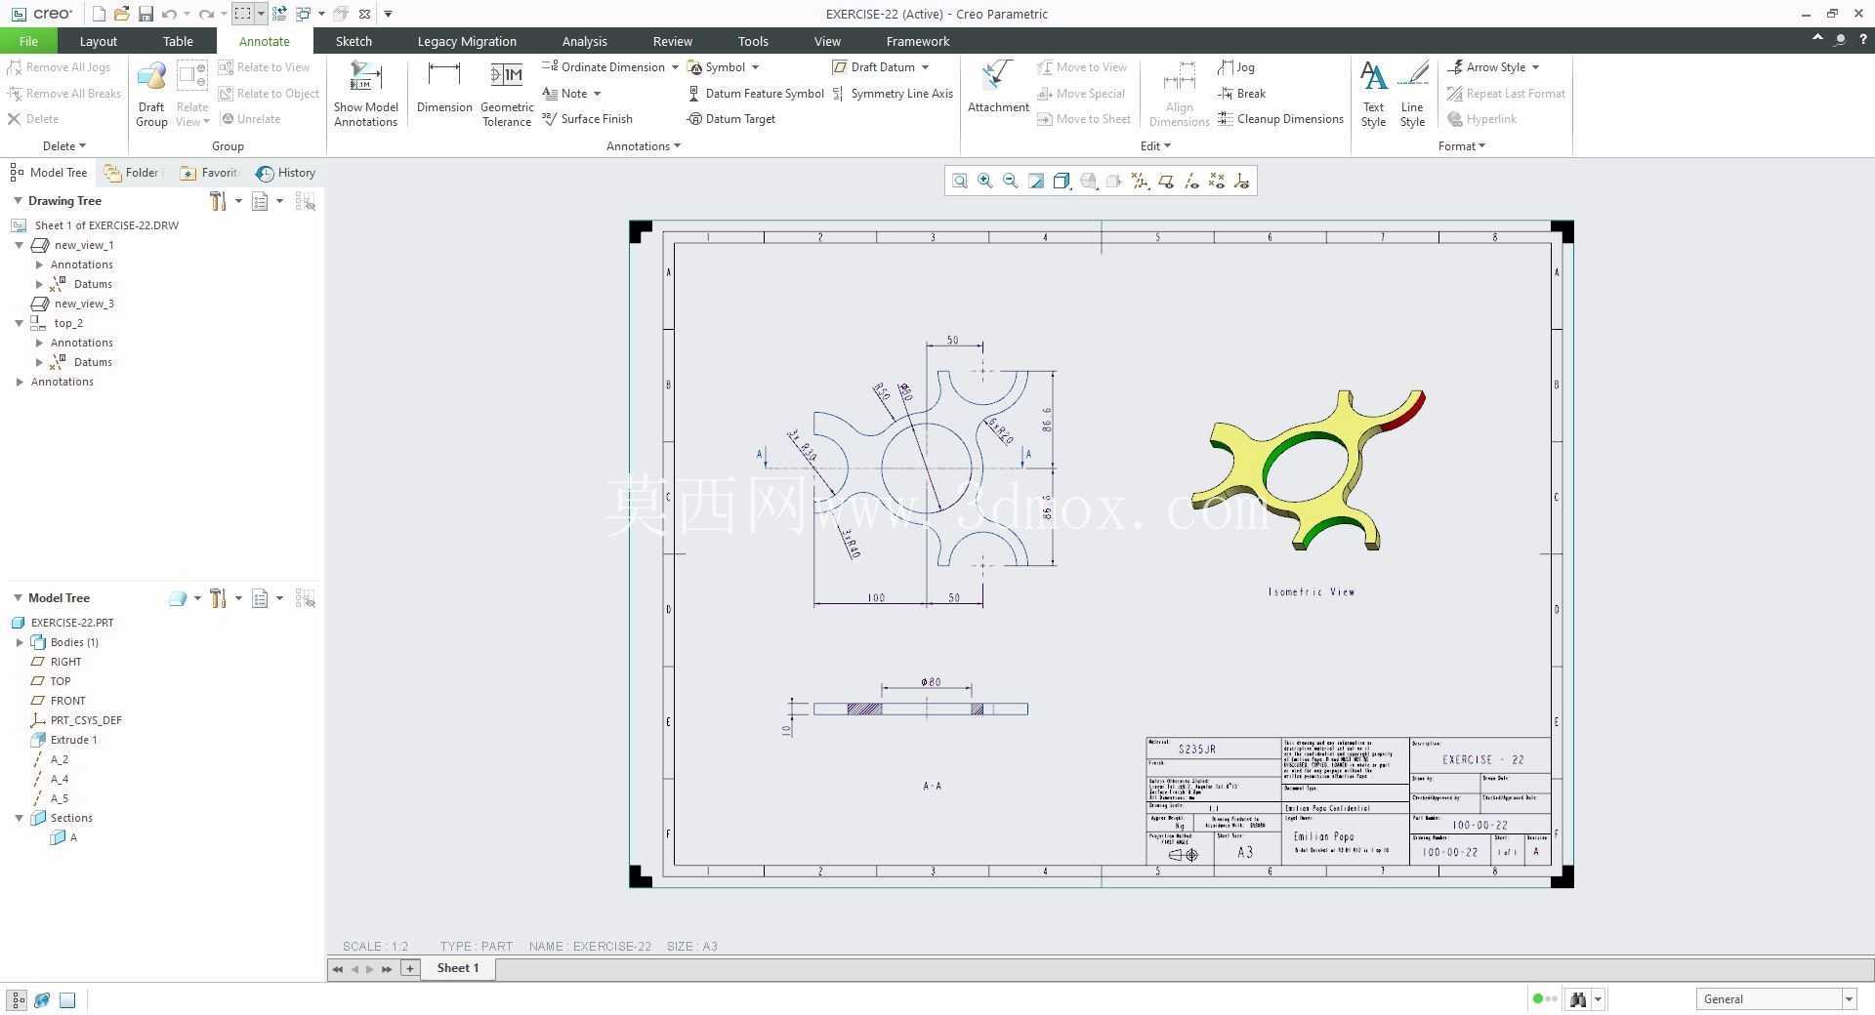Toggle coordinate system display in graphics toolbar
Image resolution: width=1875 pixels, height=1015 pixels.
pos(1242,181)
